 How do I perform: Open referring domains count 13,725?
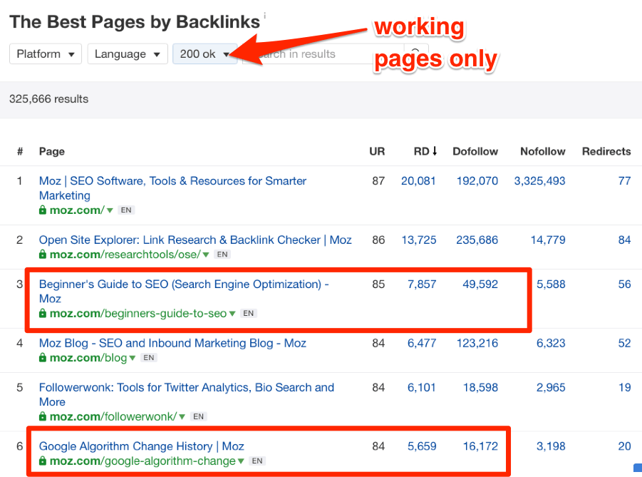(418, 240)
